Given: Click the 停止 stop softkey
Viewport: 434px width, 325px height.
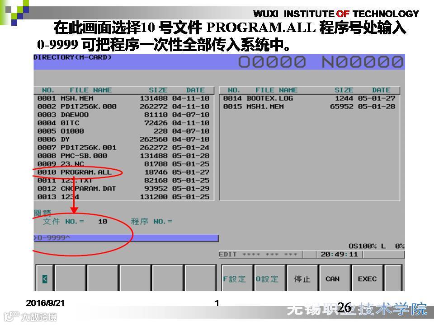Looking at the screenshot, I should pyautogui.click(x=302, y=279).
